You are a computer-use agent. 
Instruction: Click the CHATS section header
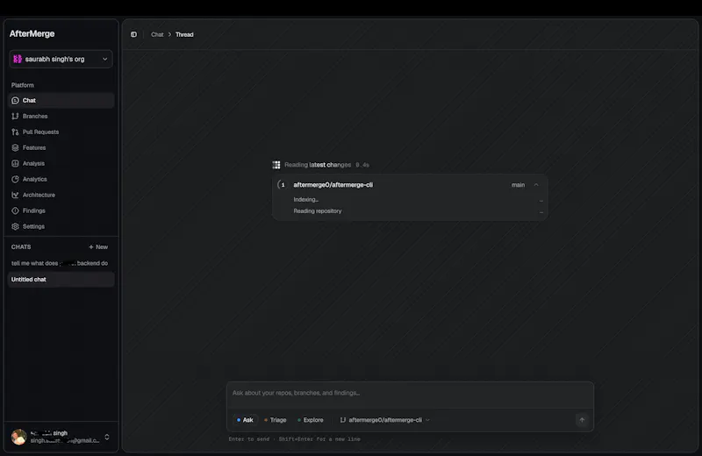(21, 247)
